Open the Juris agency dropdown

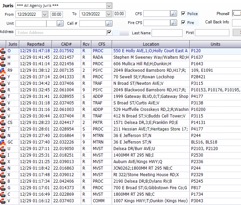coord(109,6)
